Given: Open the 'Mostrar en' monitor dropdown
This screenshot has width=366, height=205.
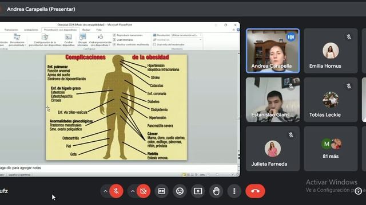Looking at the screenshot, I should (186, 40).
